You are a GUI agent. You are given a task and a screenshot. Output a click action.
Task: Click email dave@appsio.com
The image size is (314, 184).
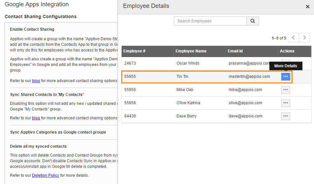[x=246, y=116]
